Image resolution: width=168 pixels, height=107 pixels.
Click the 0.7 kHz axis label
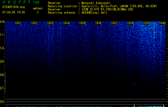coord(2,88)
